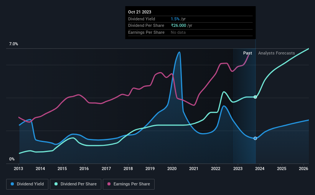315x195 pixels.
Task: Click the 7.0% y-axis label
Action: coord(14,44)
